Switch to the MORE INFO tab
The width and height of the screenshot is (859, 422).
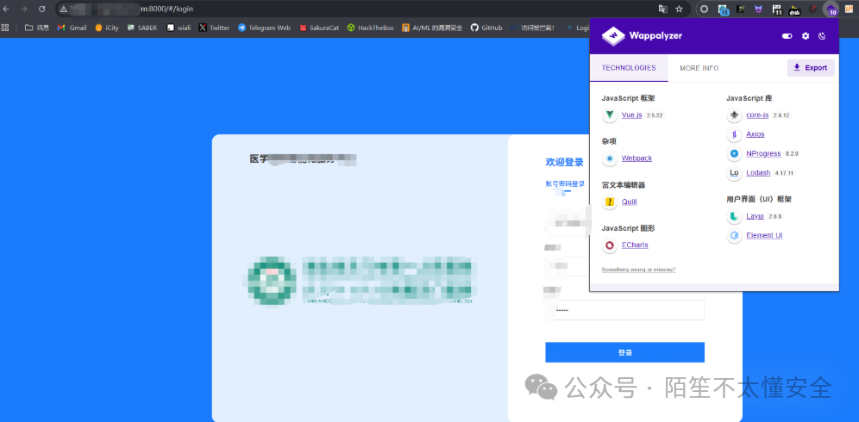[699, 68]
